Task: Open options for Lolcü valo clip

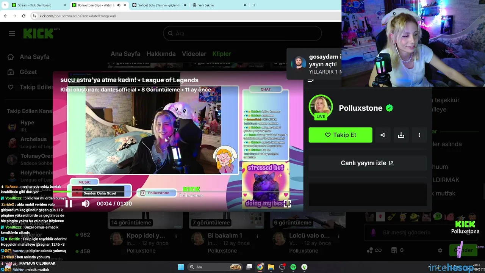Action: (x=338, y=236)
